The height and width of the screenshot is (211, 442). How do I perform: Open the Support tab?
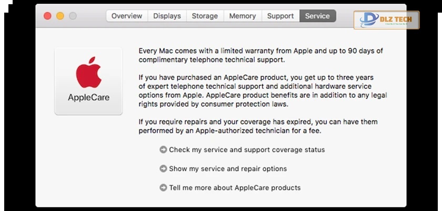pos(280,16)
